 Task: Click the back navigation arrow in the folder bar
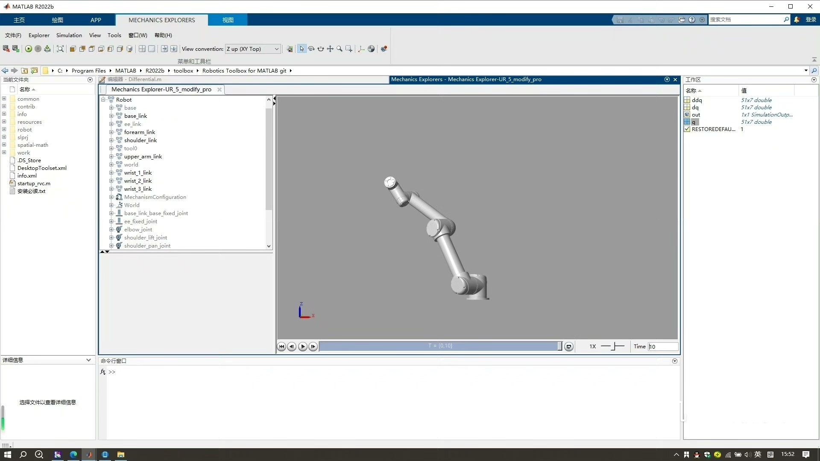click(x=5, y=70)
